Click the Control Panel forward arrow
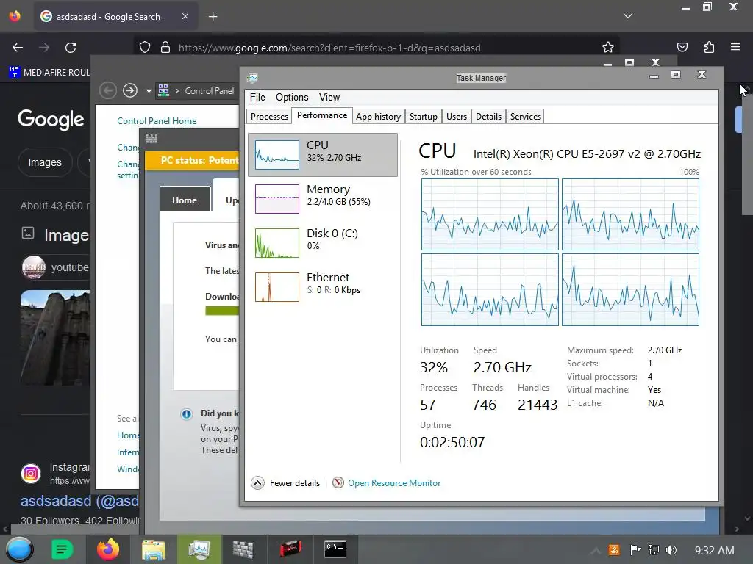The height and width of the screenshot is (564, 753). pyautogui.click(x=130, y=90)
